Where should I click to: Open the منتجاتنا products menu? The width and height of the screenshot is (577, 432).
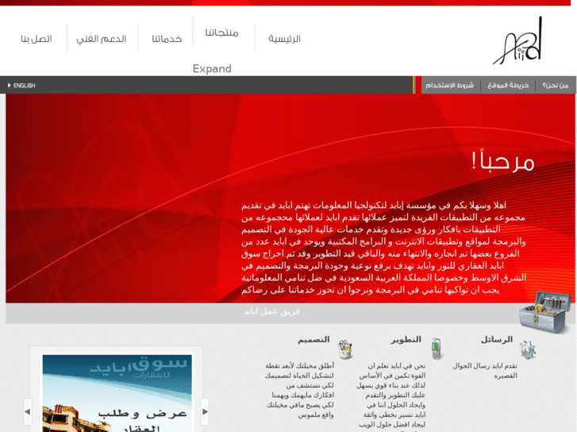coord(222,32)
